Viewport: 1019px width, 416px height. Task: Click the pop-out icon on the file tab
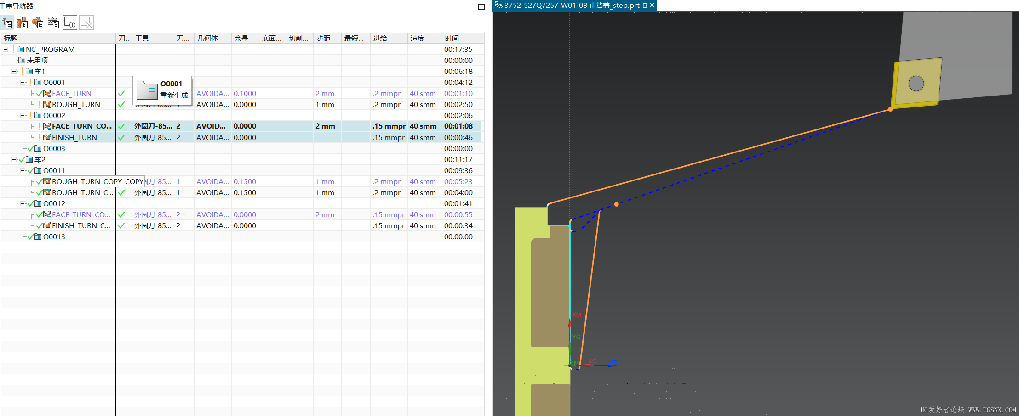645,6
